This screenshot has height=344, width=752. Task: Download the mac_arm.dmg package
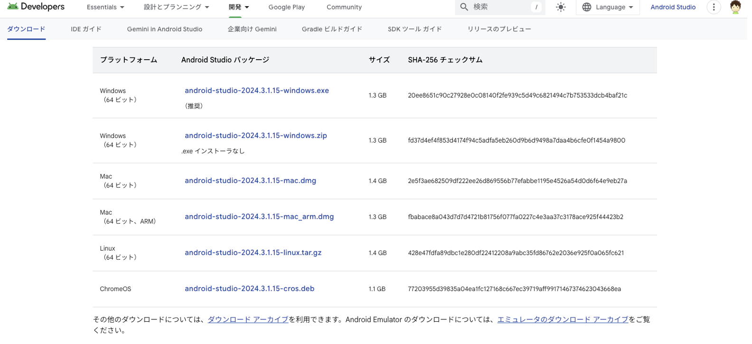pos(259,217)
